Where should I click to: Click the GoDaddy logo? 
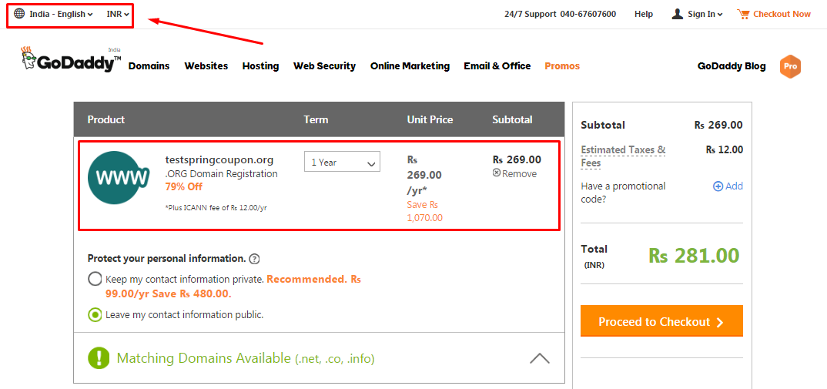71,59
